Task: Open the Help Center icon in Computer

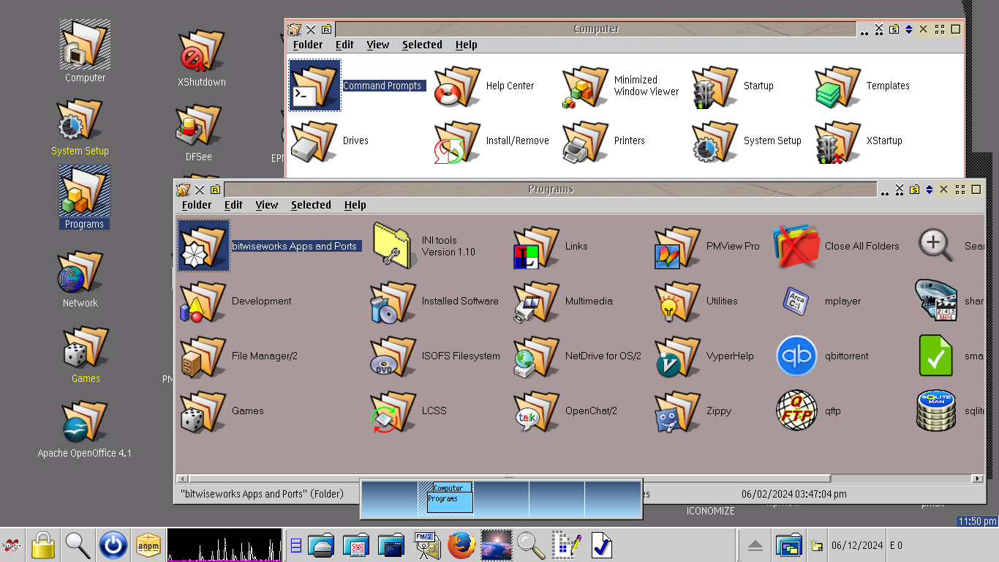Action: pyautogui.click(x=457, y=86)
